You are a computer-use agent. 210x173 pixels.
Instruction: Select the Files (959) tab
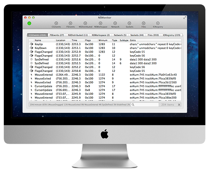tap(153, 35)
